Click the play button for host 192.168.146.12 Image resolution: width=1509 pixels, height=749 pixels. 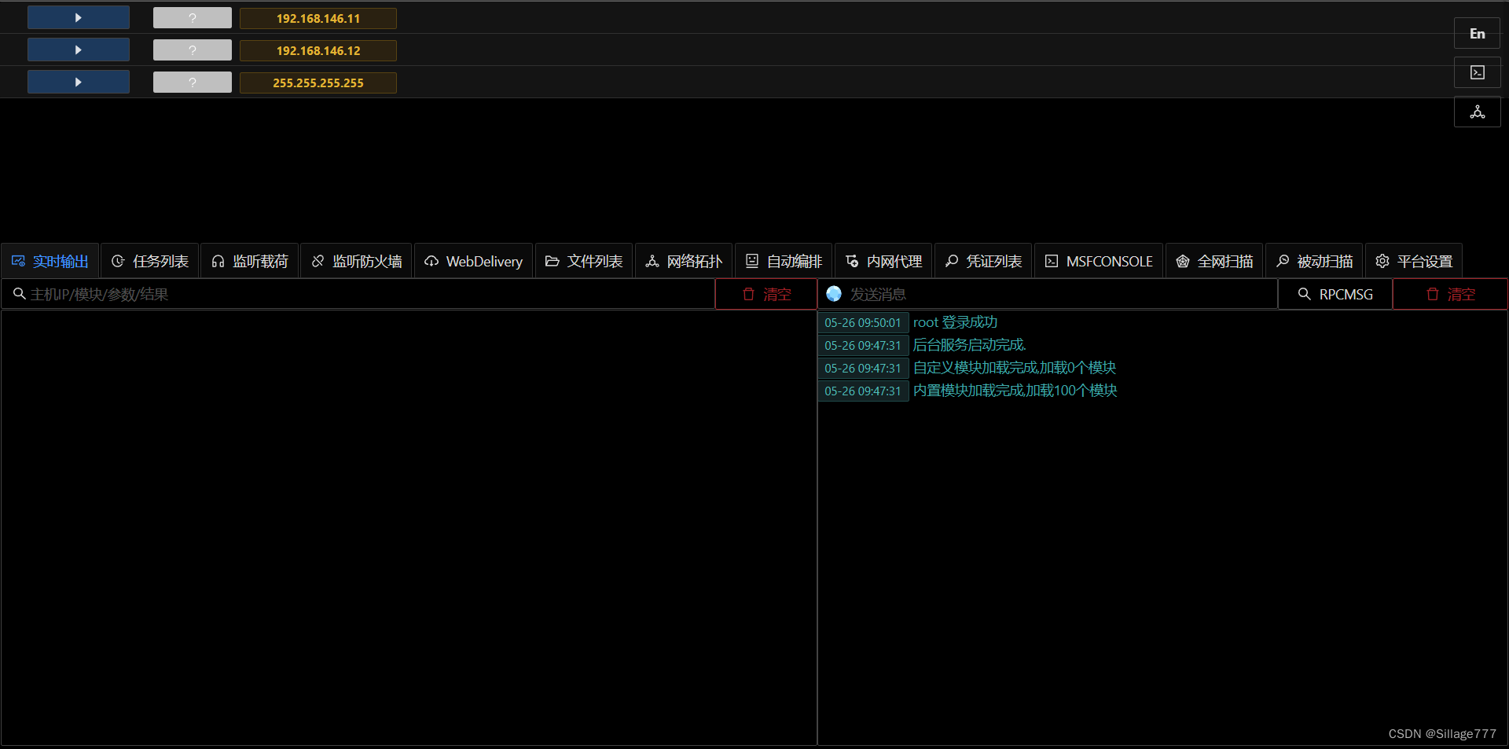point(78,50)
